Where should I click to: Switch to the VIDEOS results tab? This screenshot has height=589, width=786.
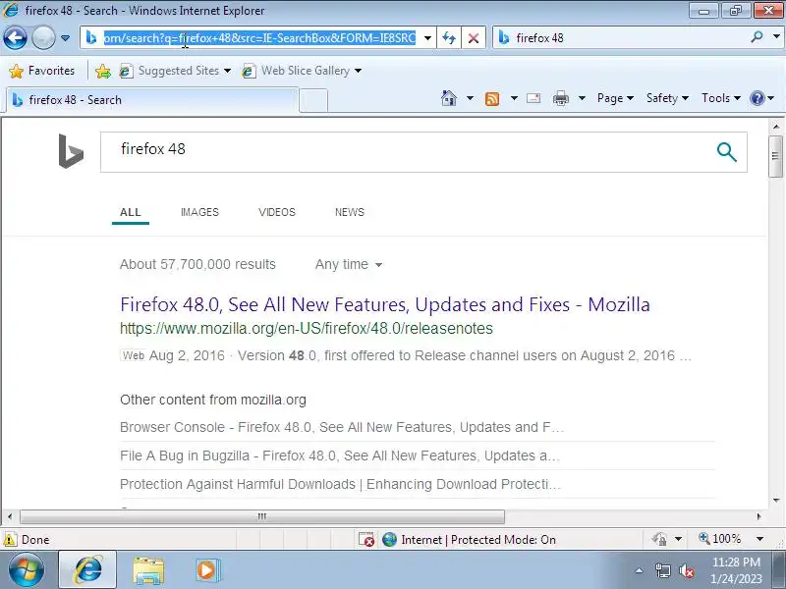(x=277, y=212)
